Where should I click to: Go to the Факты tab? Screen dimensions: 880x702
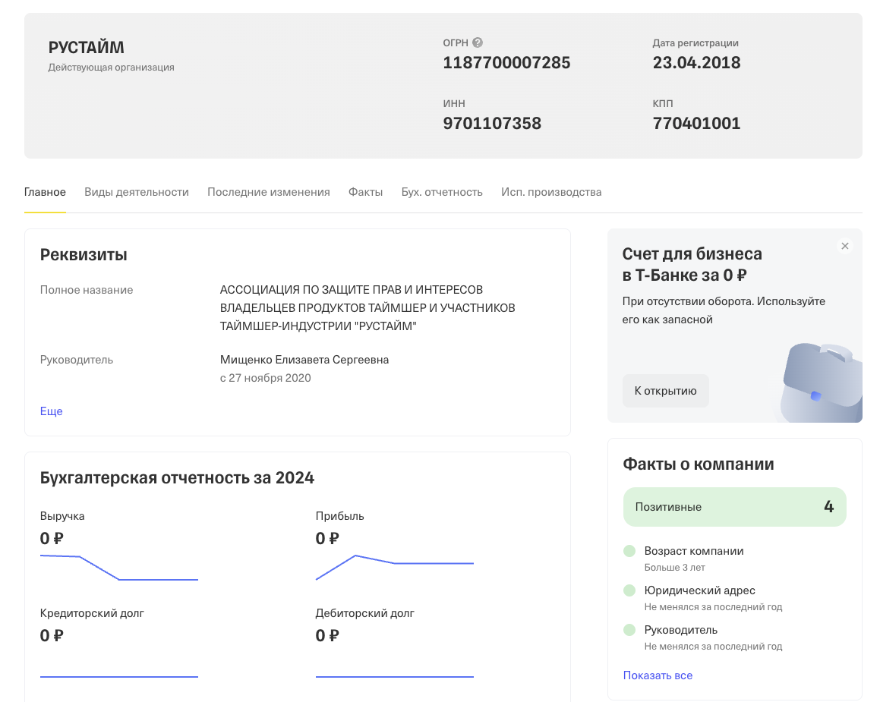tap(365, 192)
